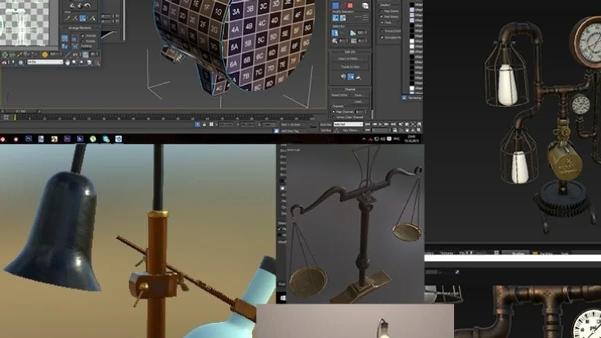Collapse the Edit UVs rollout header
This screenshot has width=601, height=338.
(350, 52)
